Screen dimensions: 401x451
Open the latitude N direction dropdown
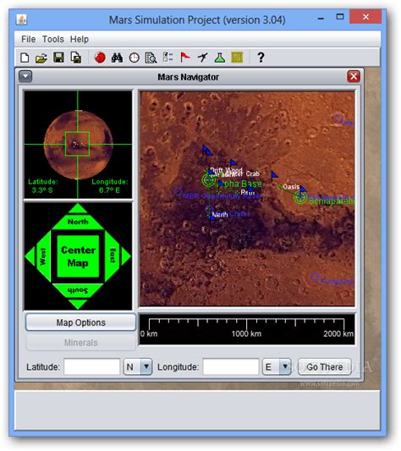[x=138, y=366]
